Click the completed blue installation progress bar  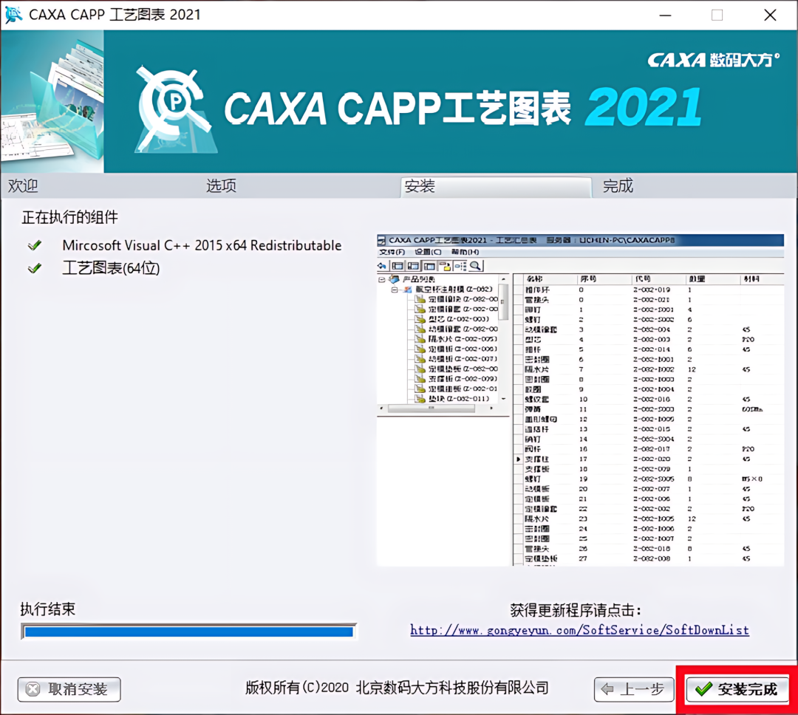(x=189, y=632)
